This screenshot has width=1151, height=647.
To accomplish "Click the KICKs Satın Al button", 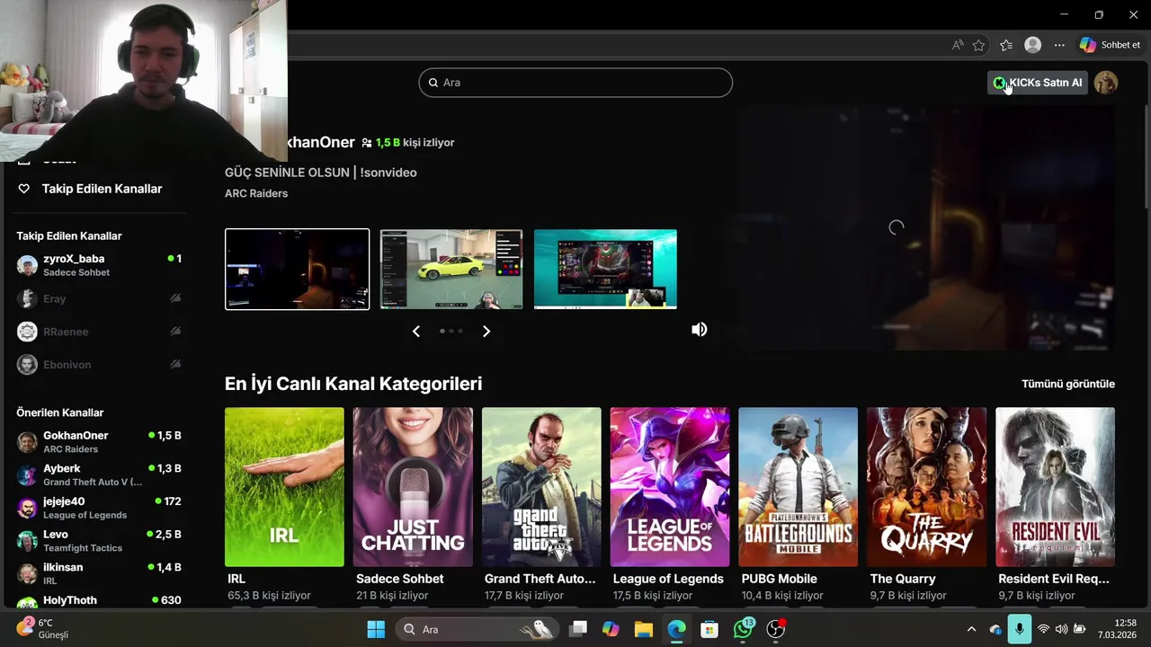I will tap(1038, 83).
